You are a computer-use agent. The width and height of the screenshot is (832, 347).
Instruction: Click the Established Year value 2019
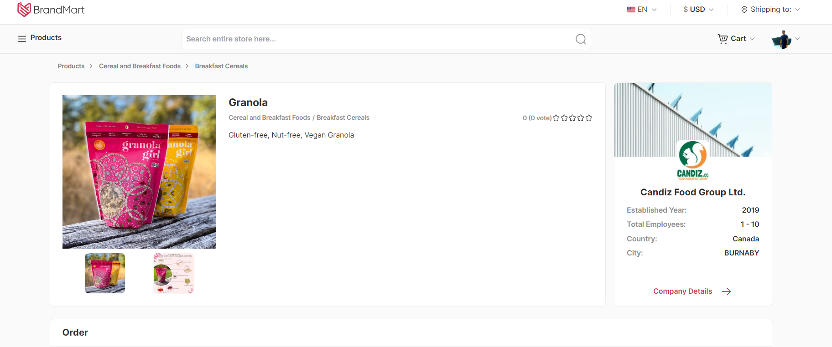point(750,210)
